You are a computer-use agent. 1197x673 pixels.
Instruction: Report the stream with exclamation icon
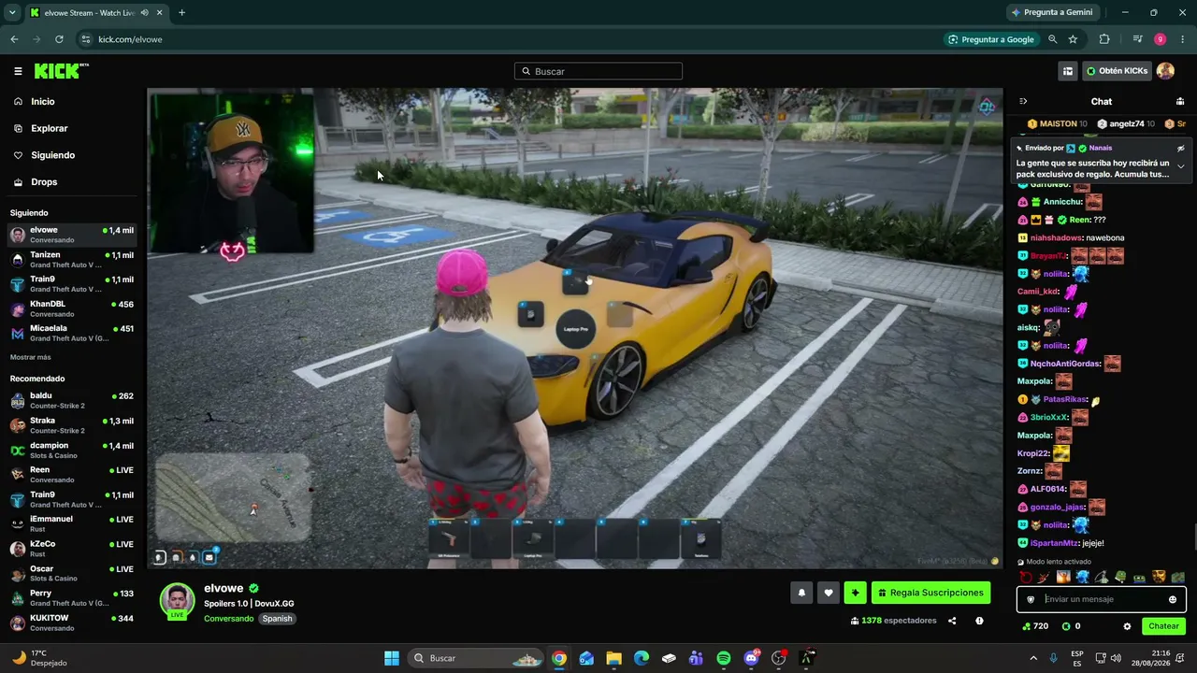tap(979, 621)
